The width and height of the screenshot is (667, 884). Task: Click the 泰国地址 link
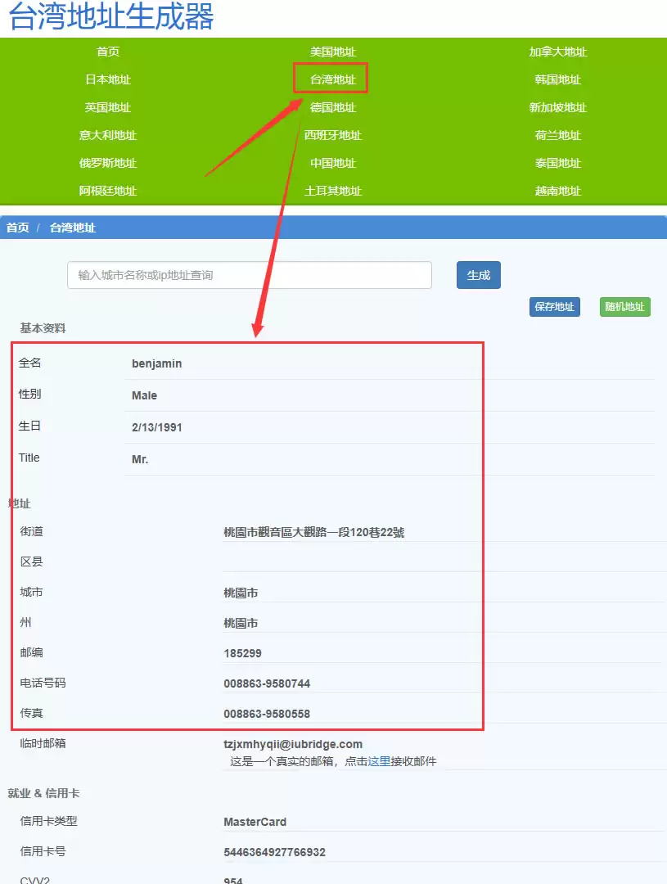pyautogui.click(x=557, y=163)
